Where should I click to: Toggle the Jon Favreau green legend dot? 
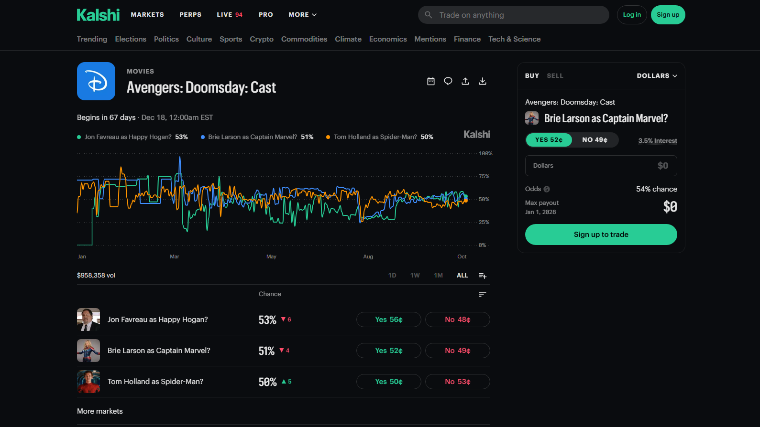(x=79, y=137)
